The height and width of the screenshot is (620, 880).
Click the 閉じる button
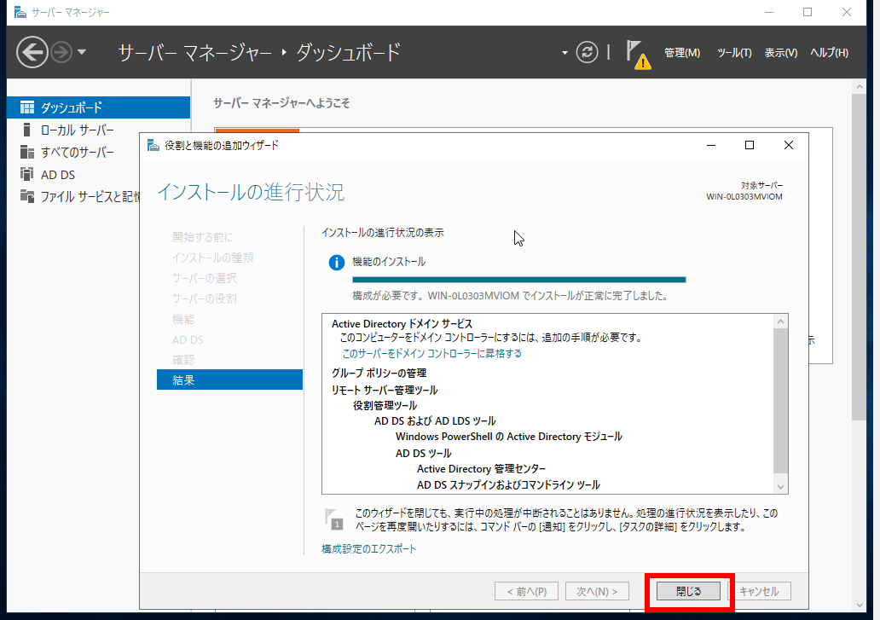[688, 591]
